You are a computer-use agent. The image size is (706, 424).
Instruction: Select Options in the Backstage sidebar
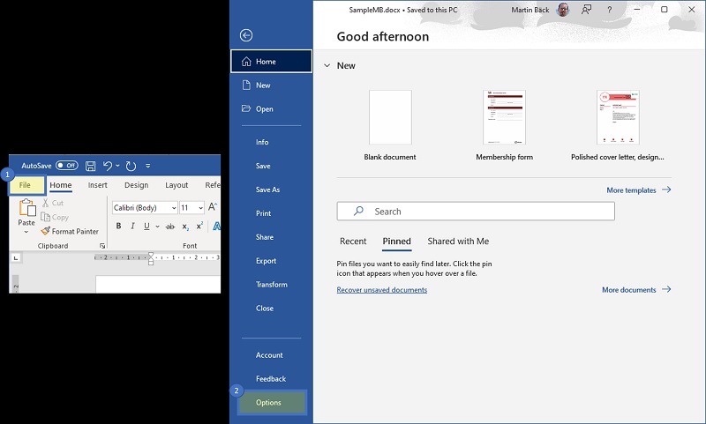[x=268, y=403]
